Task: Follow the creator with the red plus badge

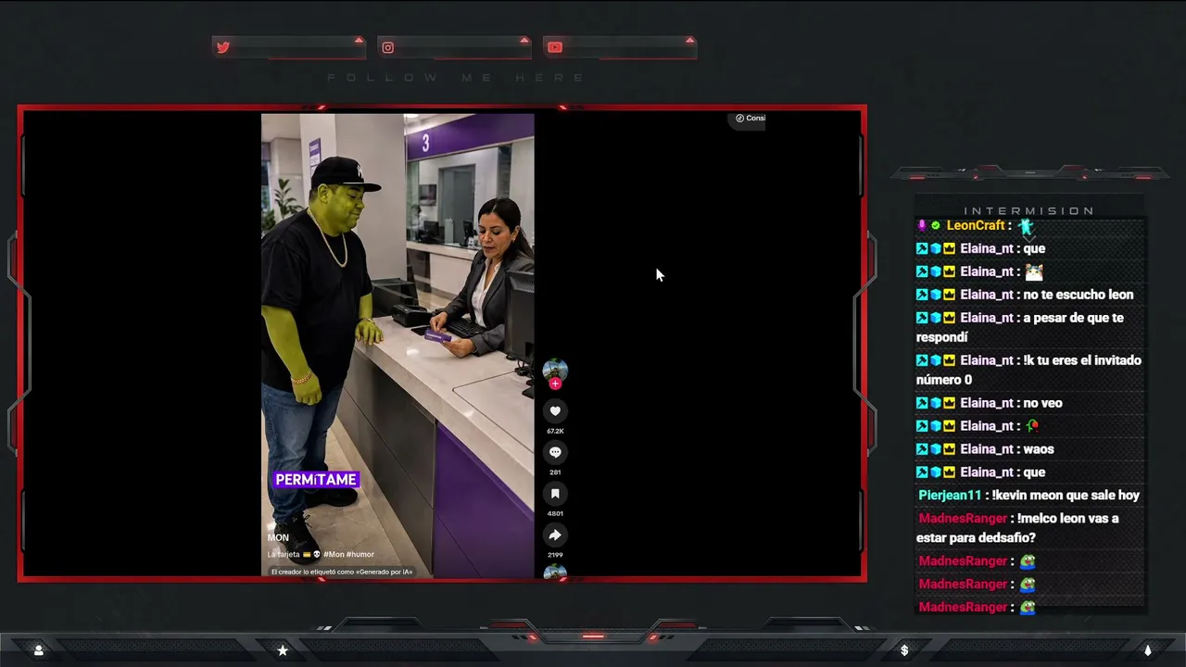Action: coord(555,384)
